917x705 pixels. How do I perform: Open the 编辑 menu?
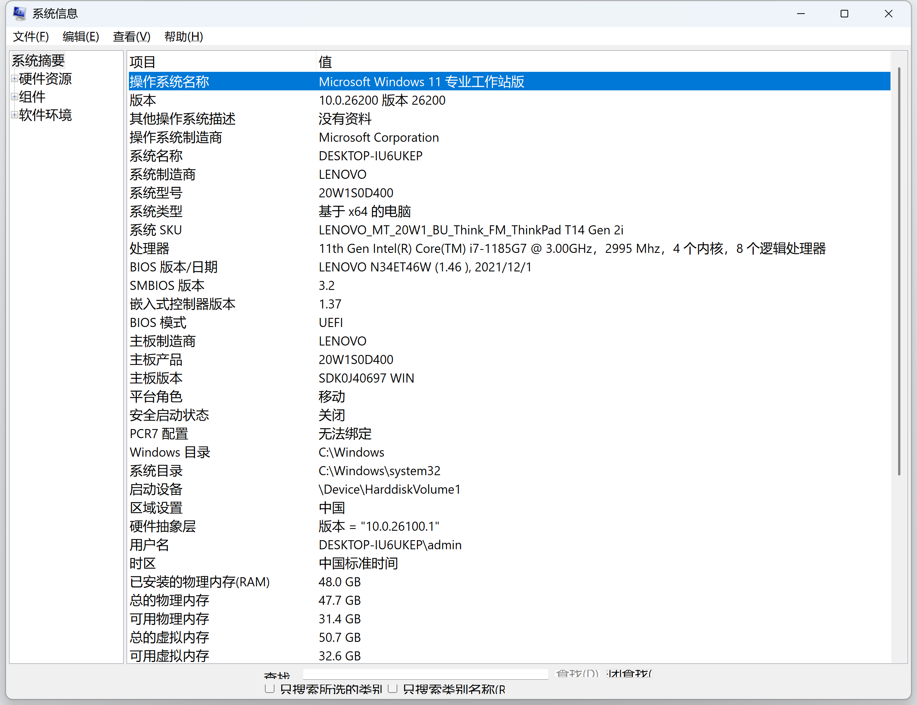pyautogui.click(x=80, y=37)
